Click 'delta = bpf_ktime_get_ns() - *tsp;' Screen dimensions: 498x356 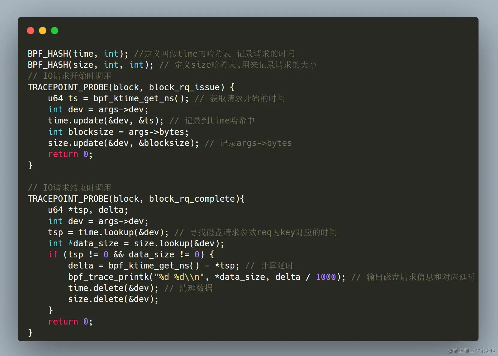[154, 266]
